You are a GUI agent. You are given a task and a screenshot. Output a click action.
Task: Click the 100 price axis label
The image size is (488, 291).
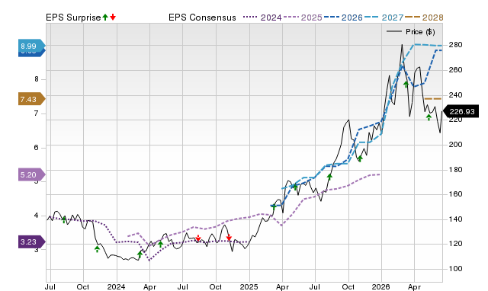pyautogui.click(x=455, y=269)
